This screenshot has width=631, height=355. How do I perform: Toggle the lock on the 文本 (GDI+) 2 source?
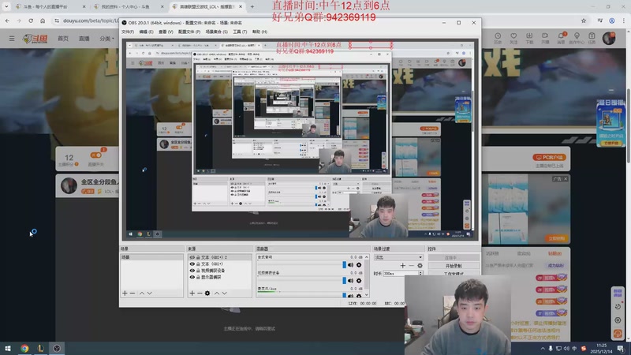tap(198, 257)
